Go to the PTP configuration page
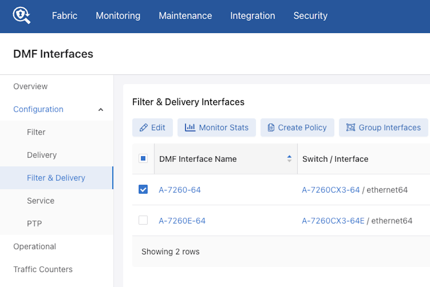The height and width of the screenshot is (287, 430). [x=35, y=223]
